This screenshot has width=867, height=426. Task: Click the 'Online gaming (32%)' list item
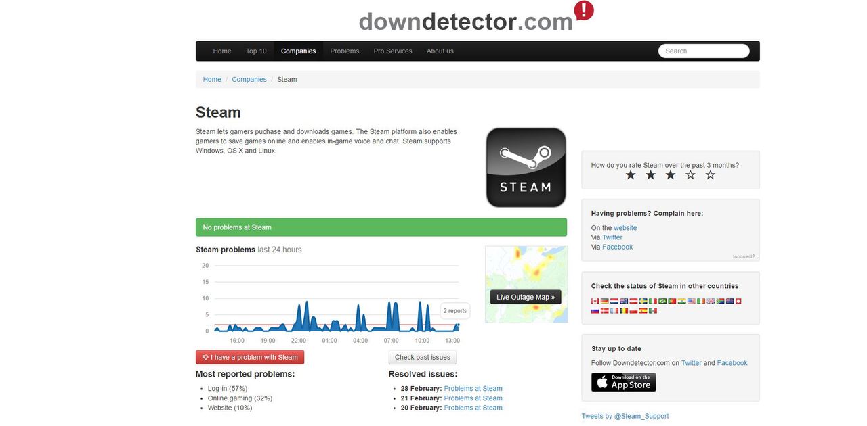pos(240,398)
